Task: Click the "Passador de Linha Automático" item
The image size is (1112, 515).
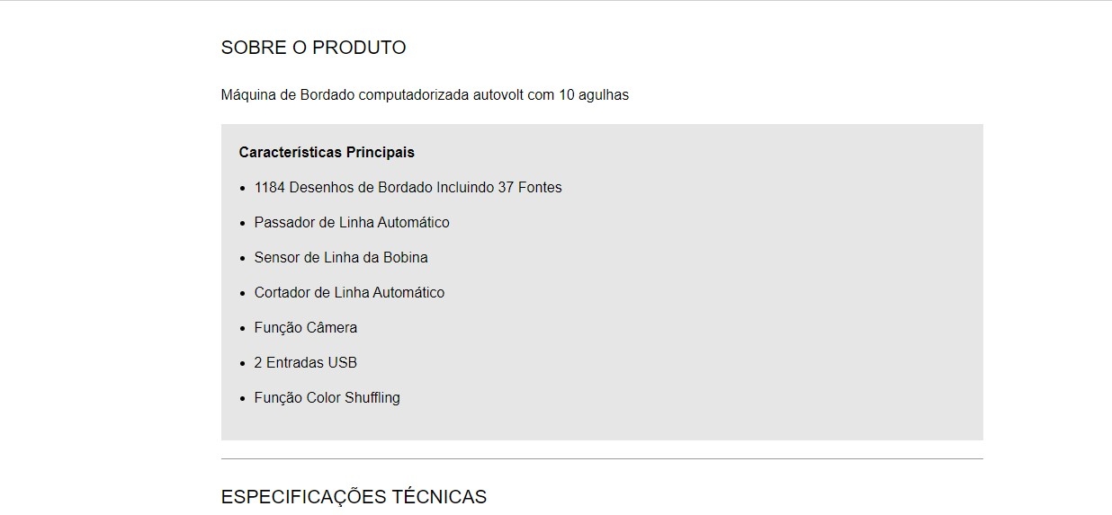Action: point(352,223)
